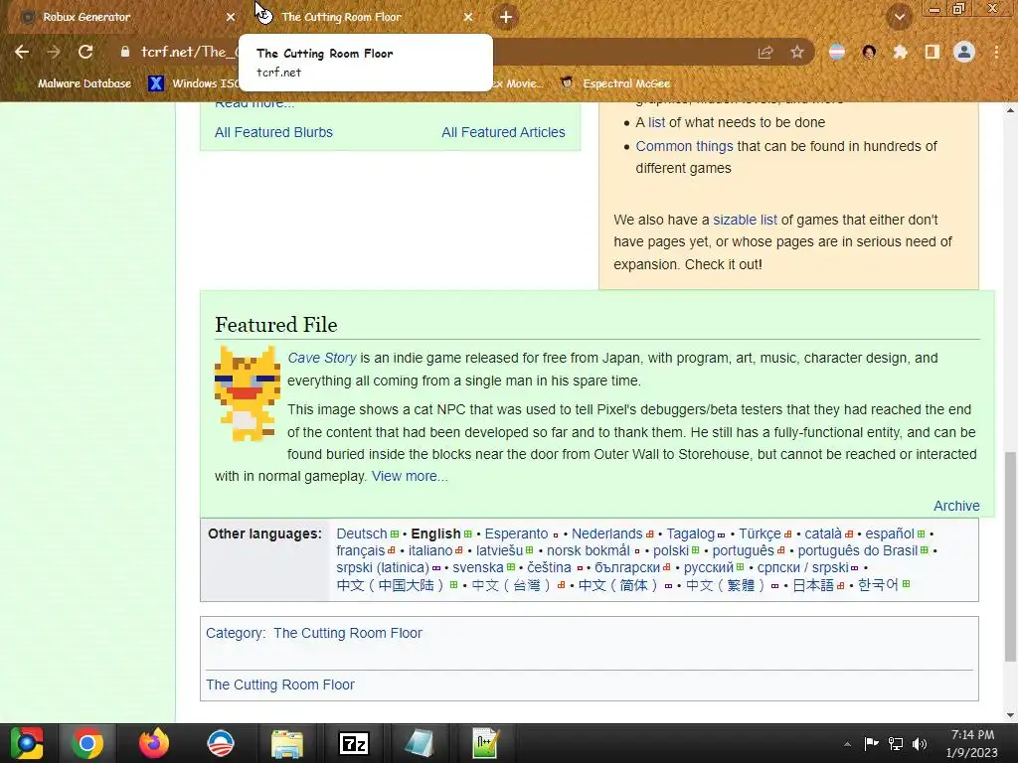Open The Cutting Room Floor category link
1018x763 pixels.
tap(347, 633)
